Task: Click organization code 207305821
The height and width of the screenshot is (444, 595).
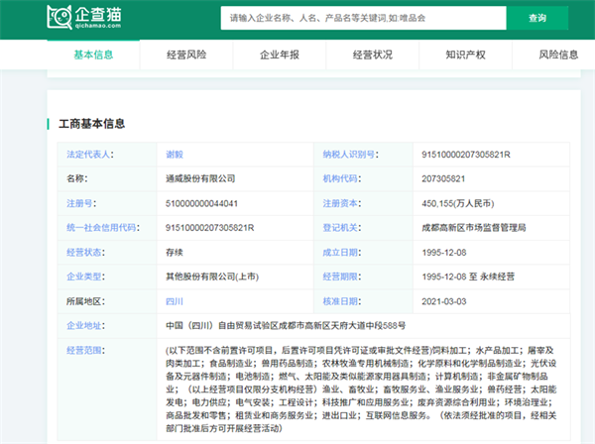Action: (443, 178)
